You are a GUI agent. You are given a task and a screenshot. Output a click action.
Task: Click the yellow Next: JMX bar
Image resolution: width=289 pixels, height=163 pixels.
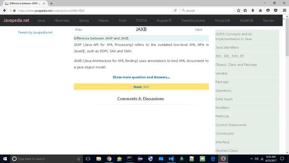(141, 86)
